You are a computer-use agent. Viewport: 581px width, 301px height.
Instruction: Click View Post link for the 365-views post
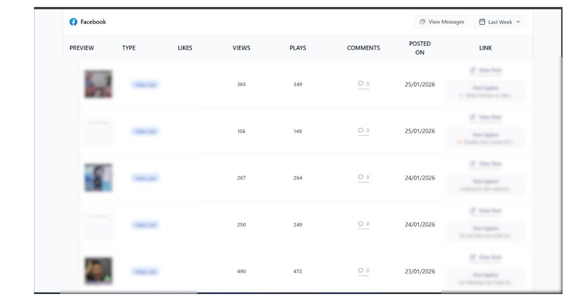[485, 70]
